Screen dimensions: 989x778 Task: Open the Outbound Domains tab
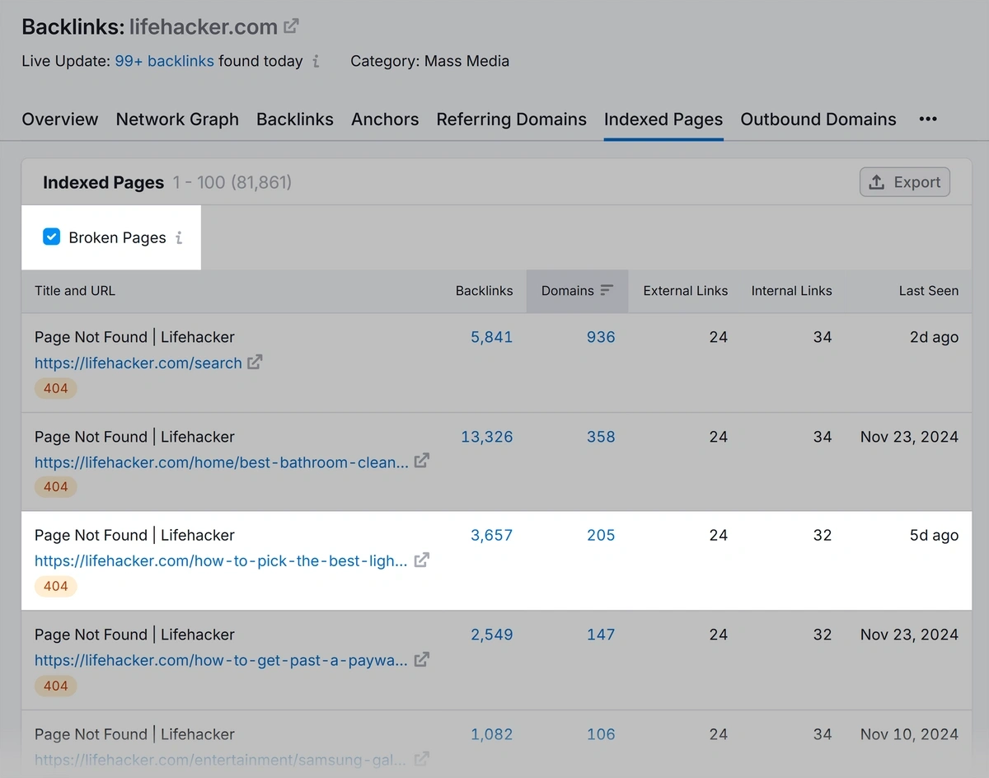(x=818, y=120)
